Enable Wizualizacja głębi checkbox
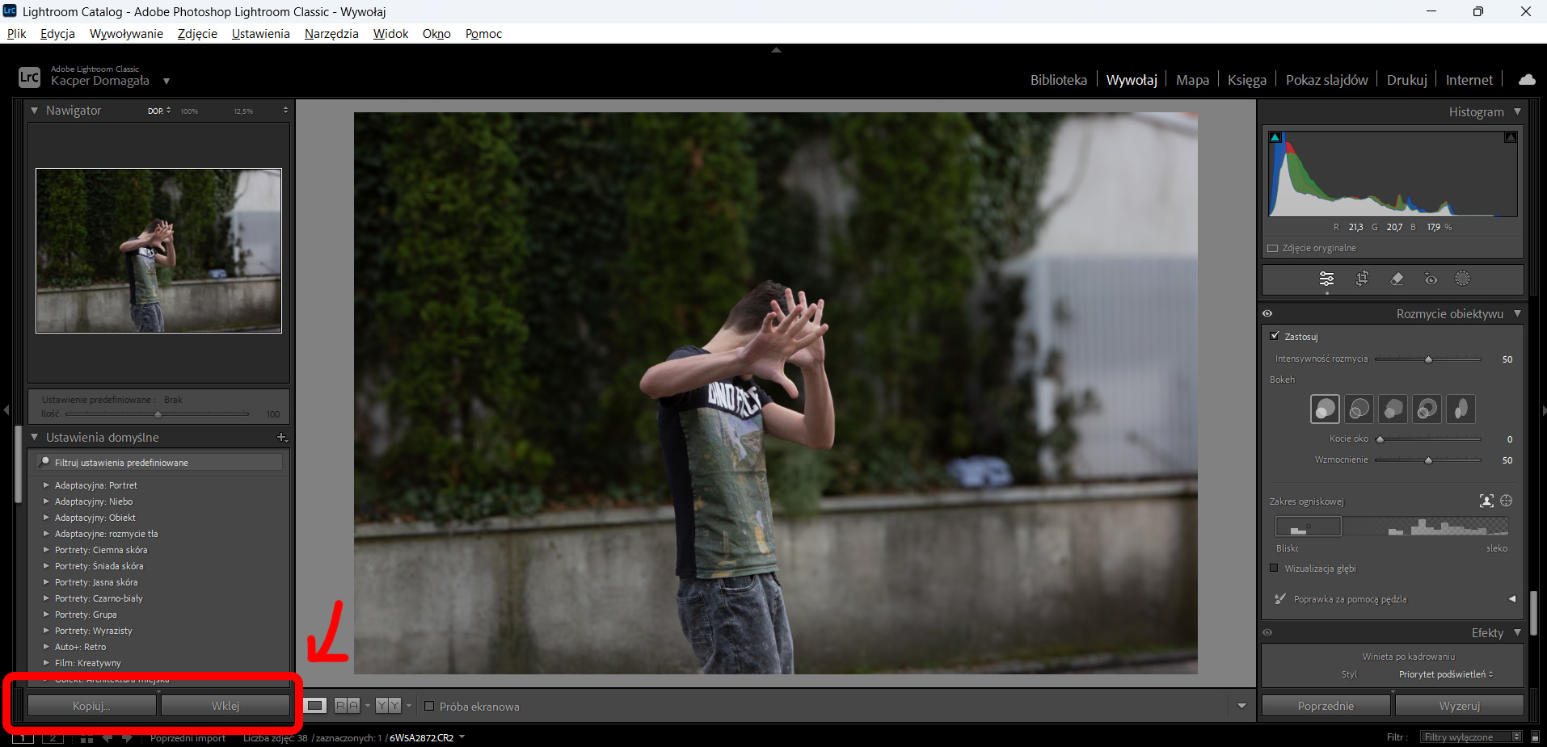The height and width of the screenshot is (747, 1547). pos(1275,568)
